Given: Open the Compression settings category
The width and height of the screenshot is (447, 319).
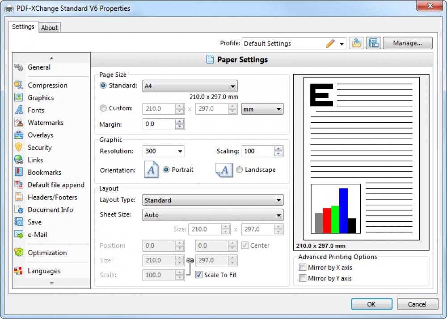Looking at the screenshot, I should click(47, 85).
